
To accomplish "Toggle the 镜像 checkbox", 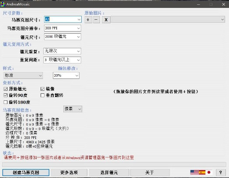I will (x=42, y=89).
